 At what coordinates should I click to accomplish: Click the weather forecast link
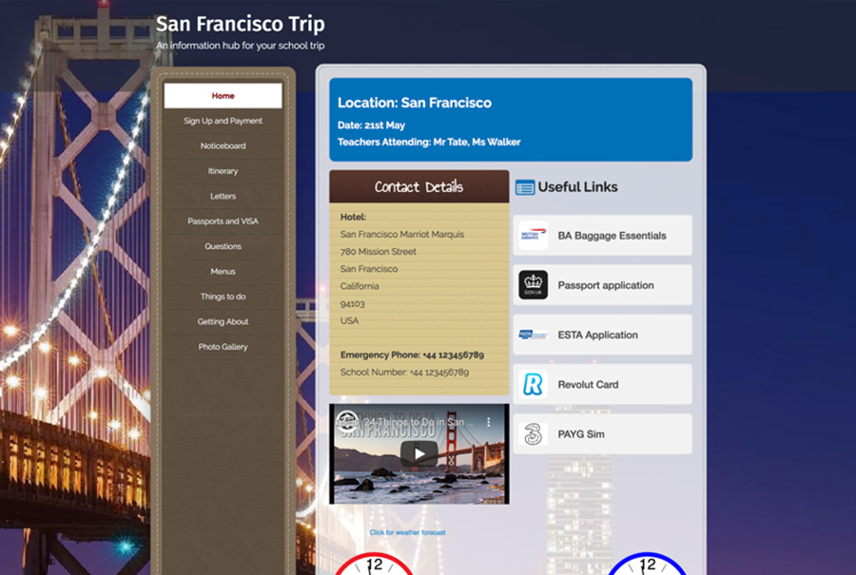(x=407, y=532)
